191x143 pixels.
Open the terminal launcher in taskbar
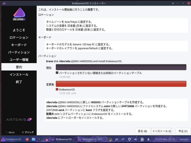(40, 139)
